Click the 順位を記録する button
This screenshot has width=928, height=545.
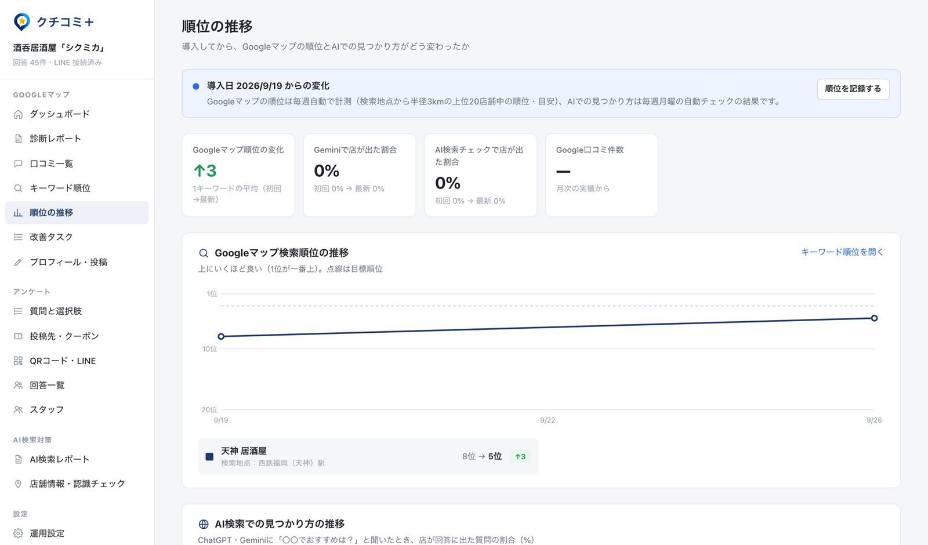tap(853, 89)
